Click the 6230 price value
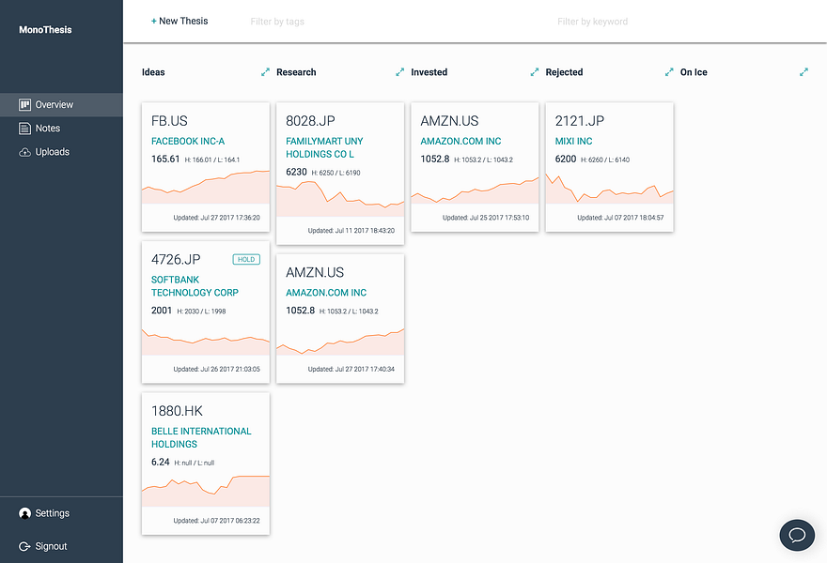The width and height of the screenshot is (827, 563). (296, 173)
